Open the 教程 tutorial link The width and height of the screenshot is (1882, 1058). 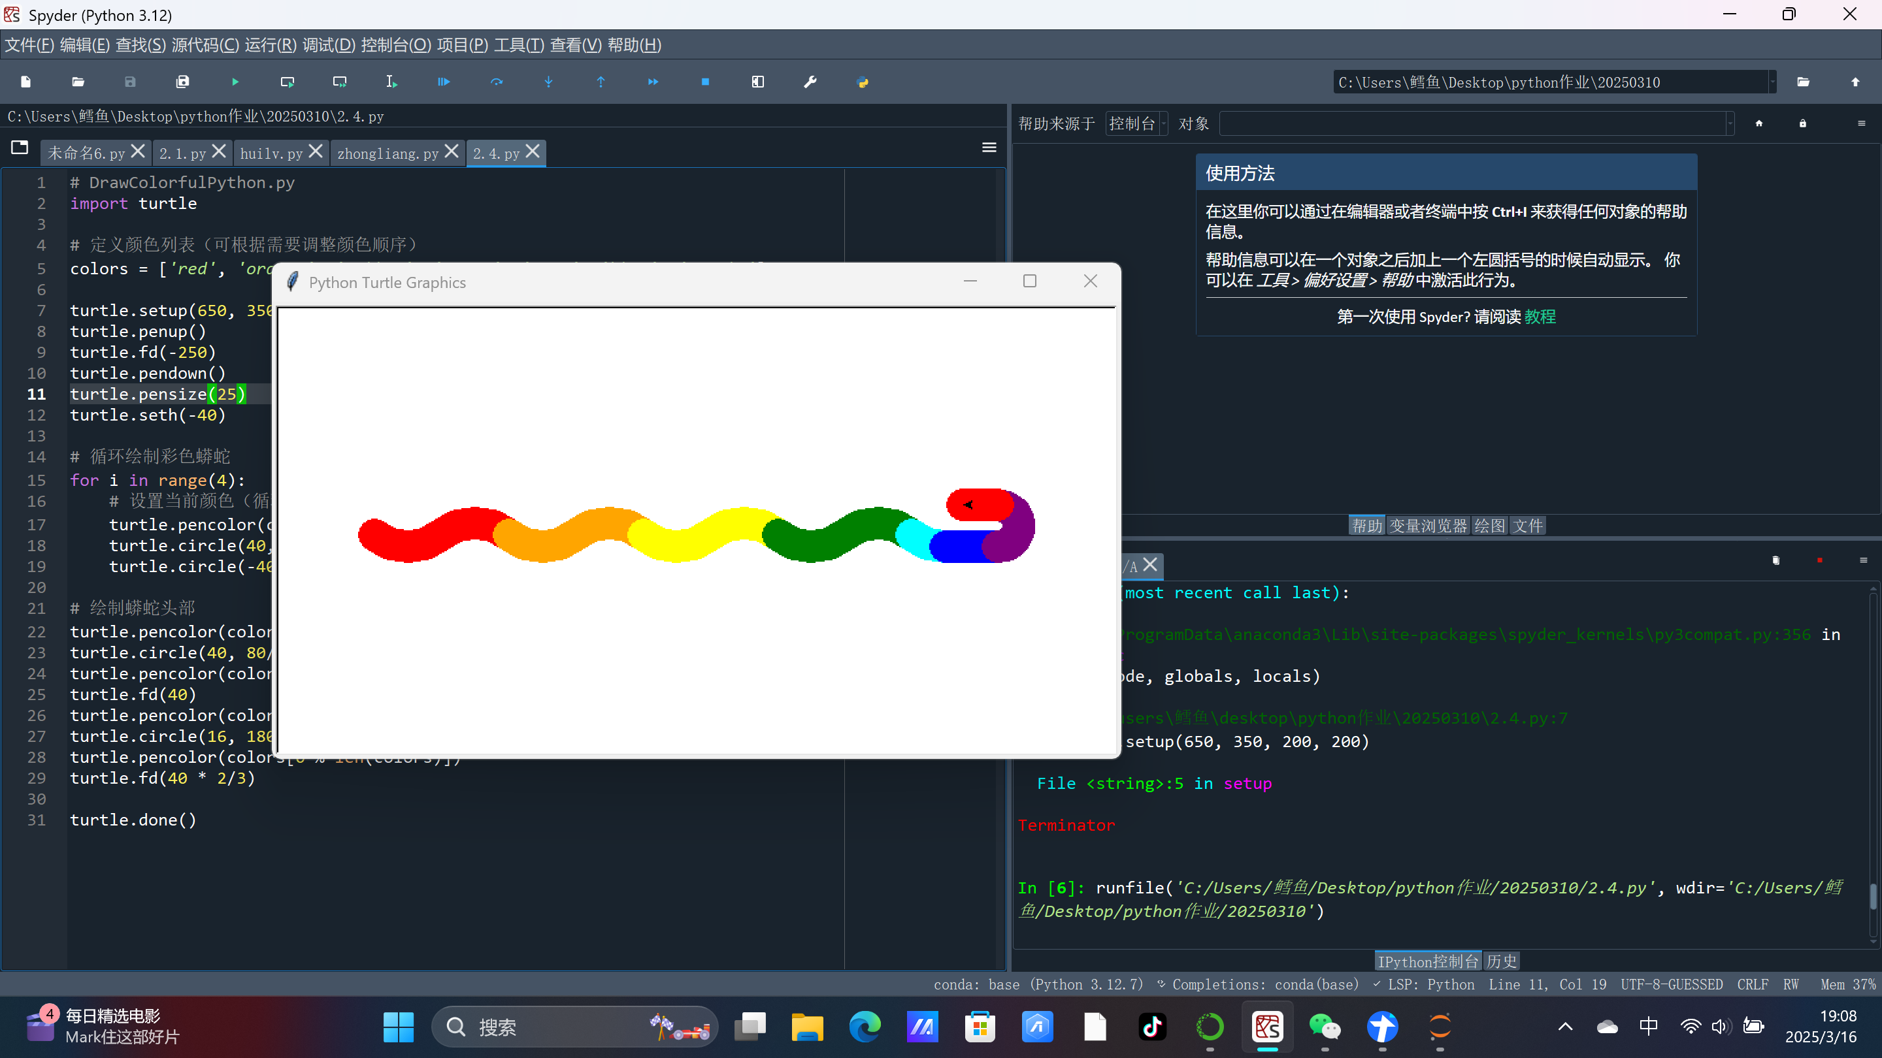pyautogui.click(x=1540, y=317)
